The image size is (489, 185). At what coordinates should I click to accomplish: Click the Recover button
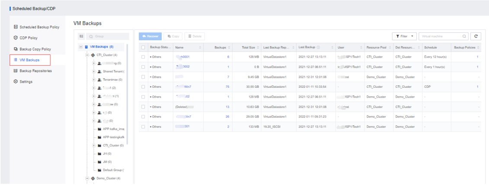[x=150, y=36]
